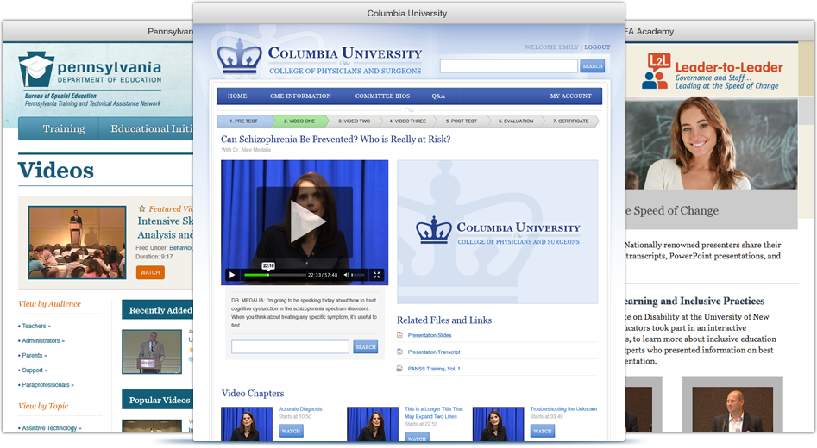Open the thumbnail for chapter starting at 22:53

pos(373,424)
